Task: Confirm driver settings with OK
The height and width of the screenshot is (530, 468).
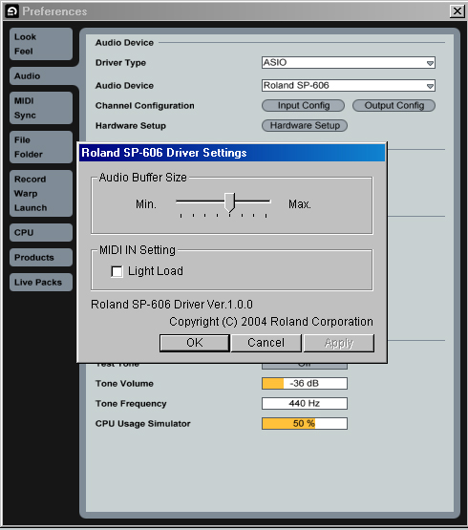Action: click(195, 343)
